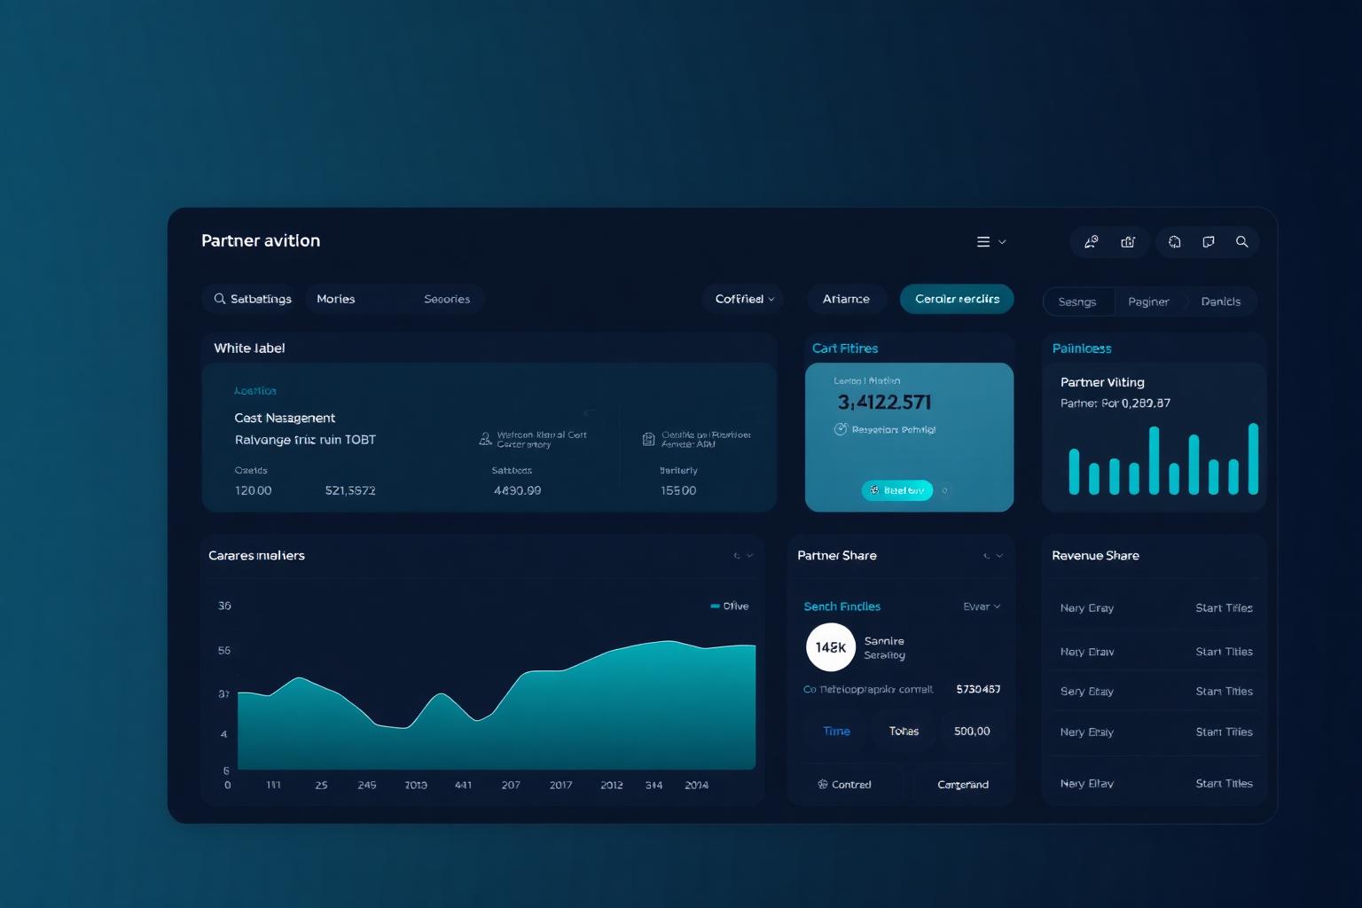Click the tallest rightmost bar in Partner Viiting chart
1362x908 pixels.
[1253, 458]
